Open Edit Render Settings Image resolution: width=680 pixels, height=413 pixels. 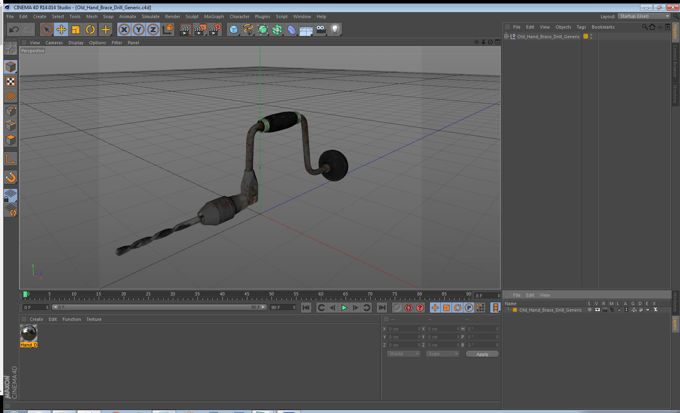pyautogui.click(x=215, y=29)
